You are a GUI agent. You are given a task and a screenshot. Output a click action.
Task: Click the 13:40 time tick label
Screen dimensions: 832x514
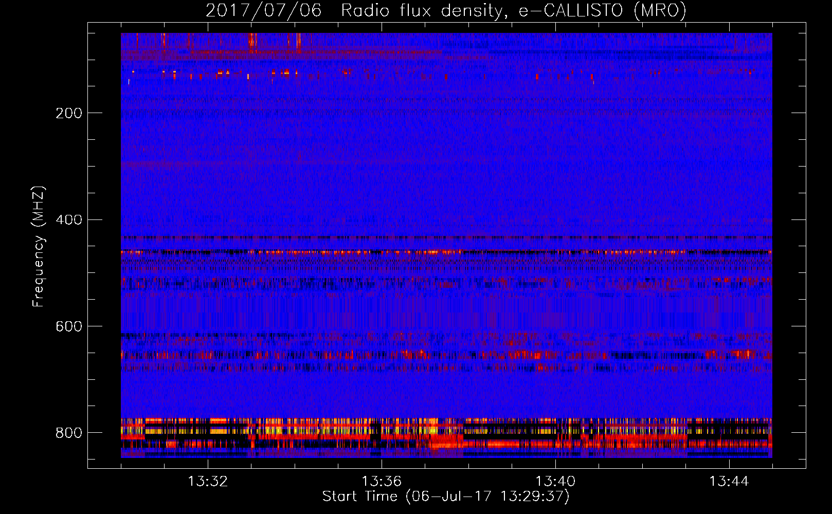click(x=555, y=482)
